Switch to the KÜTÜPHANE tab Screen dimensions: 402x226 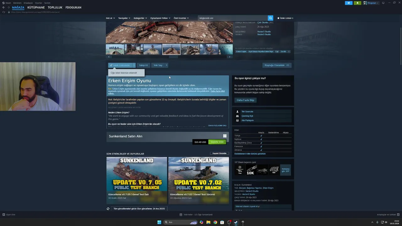(x=36, y=8)
